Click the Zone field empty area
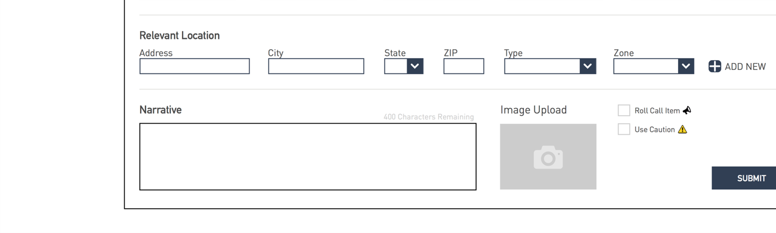 coord(646,66)
